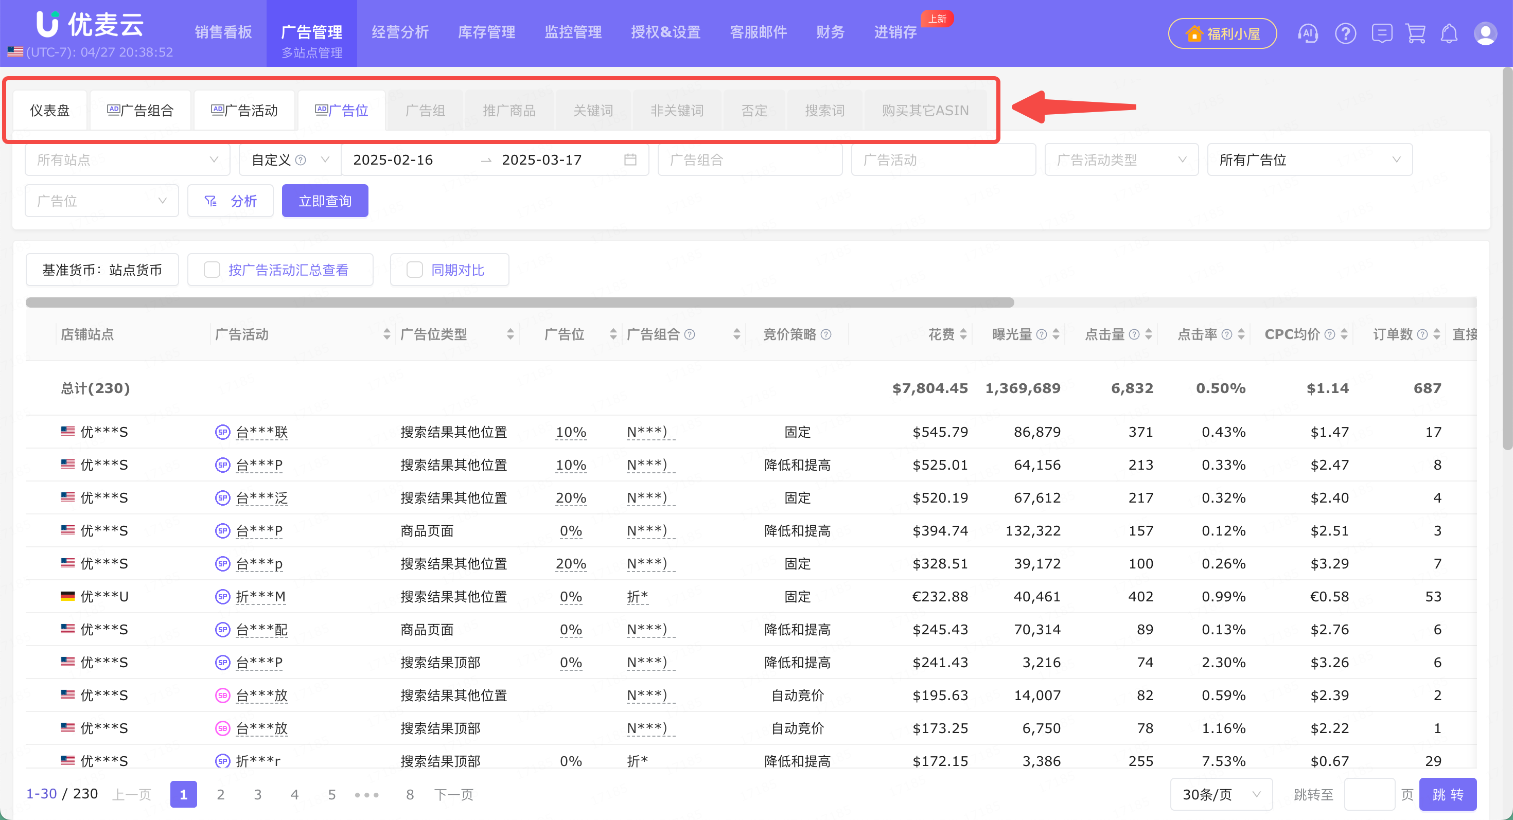
Task: Click the 点击率 help icon
Action: (1226, 334)
